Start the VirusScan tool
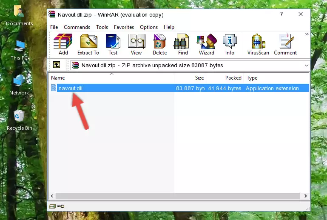The image size is (327, 220). pyautogui.click(x=258, y=44)
